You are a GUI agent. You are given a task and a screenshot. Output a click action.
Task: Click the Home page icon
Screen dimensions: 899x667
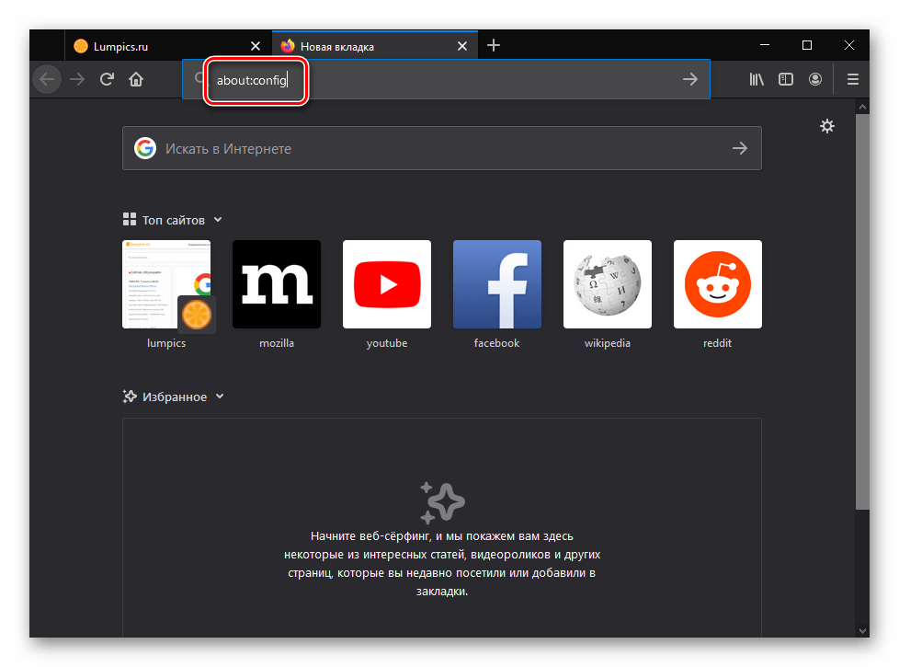click(x=136, y=80)
